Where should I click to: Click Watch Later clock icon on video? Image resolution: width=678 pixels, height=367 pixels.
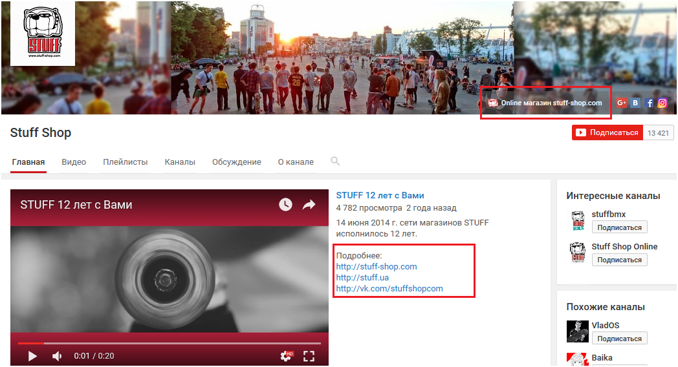pos(285,205)
